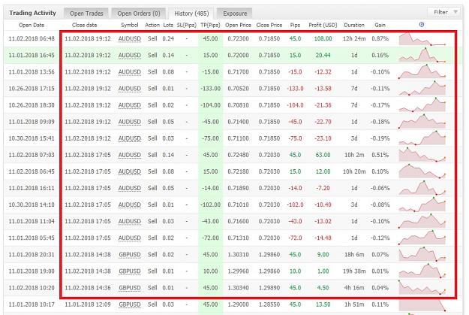Click the duration 19h 38m
This screenshot has height=315, width=469.
click(354, 271)
